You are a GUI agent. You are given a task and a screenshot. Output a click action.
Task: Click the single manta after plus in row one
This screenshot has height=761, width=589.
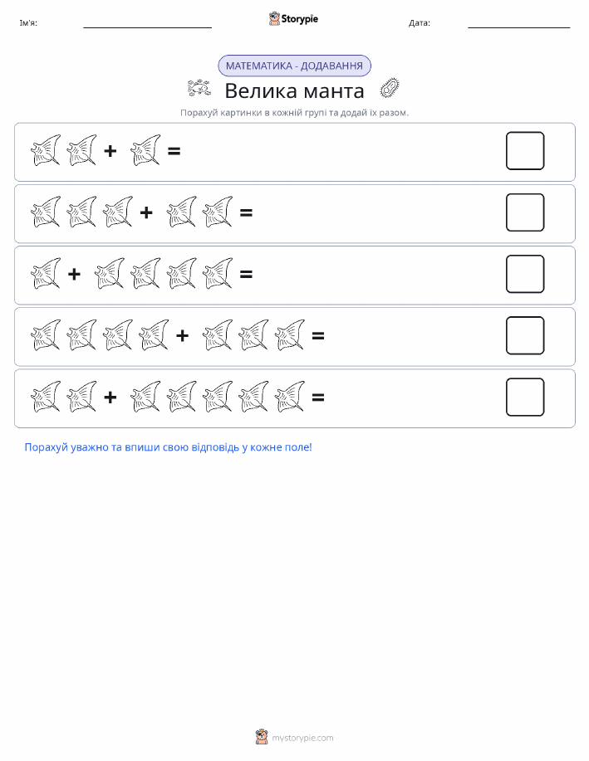[145, 150]
